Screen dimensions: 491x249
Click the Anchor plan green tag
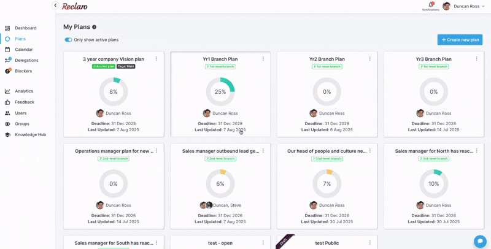[x=104, y=66]
